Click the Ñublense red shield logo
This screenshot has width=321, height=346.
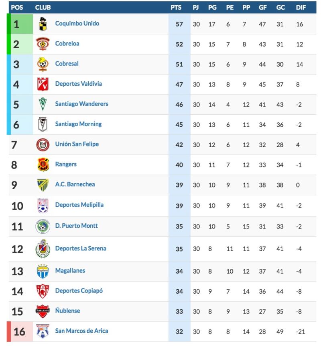[43, 311]
